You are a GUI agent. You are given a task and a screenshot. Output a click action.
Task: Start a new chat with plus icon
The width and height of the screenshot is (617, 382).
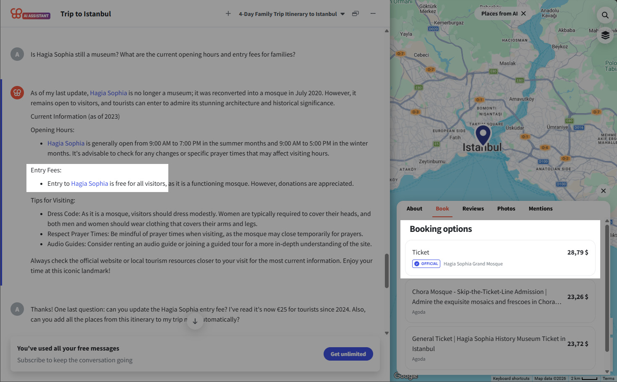pos(228,13)
